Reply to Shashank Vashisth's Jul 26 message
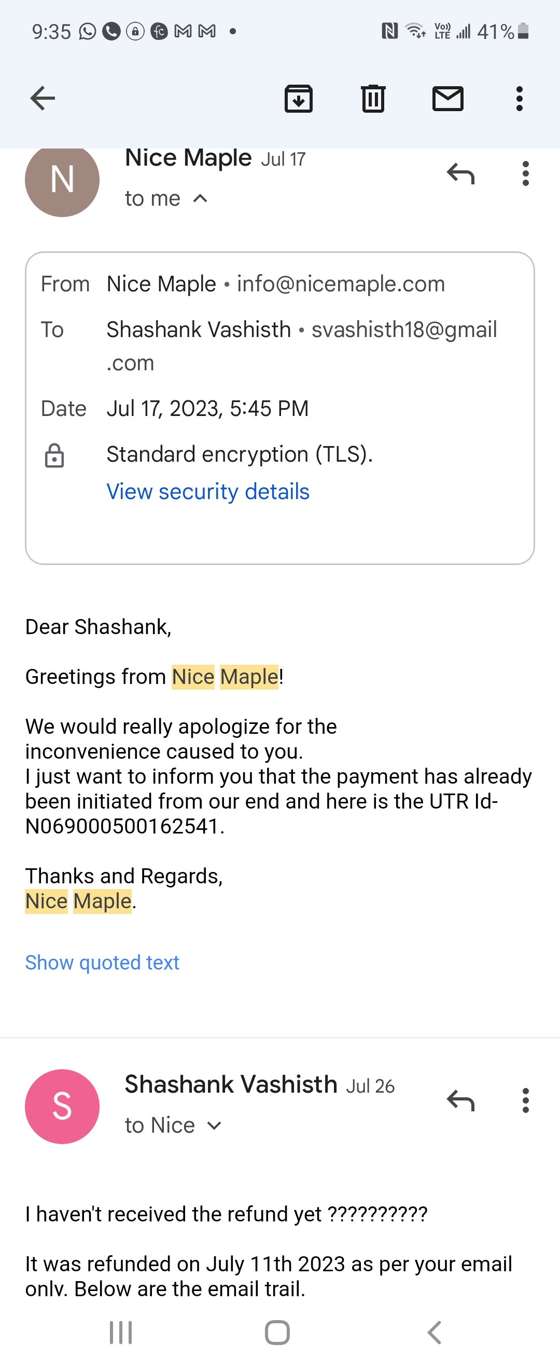Viewport: 560px width, 1371px height. pyautogui.click(x=460, y=1100)
